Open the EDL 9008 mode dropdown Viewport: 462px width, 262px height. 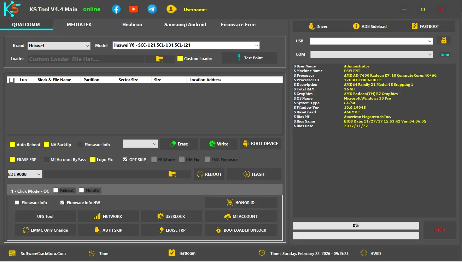[x=25, y=174]
